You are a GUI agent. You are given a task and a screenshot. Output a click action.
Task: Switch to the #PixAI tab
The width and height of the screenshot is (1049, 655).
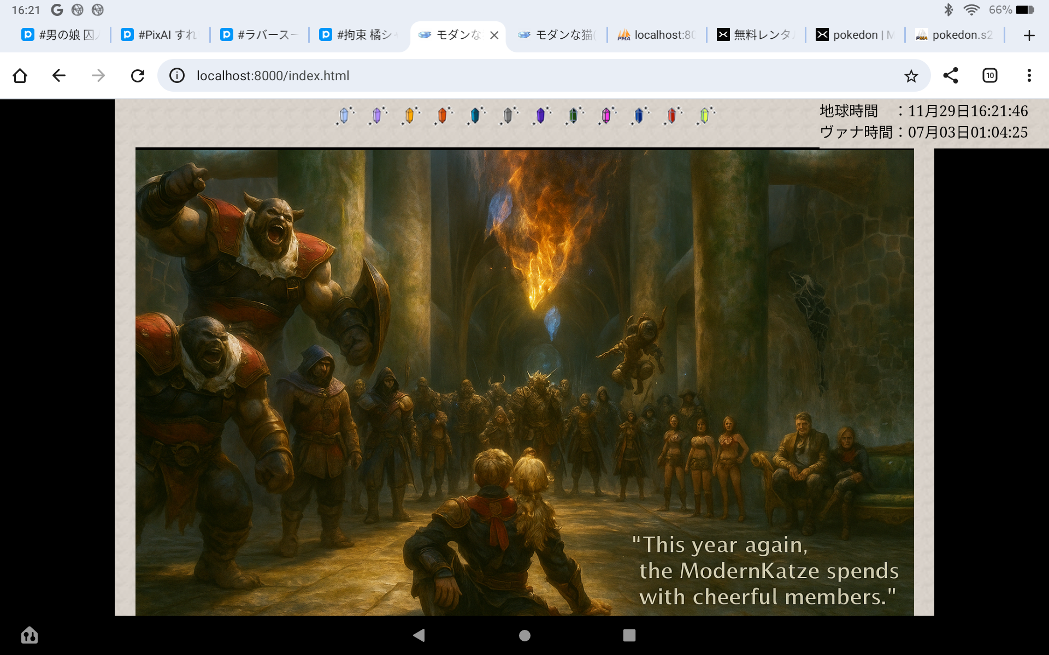(160, 35)
